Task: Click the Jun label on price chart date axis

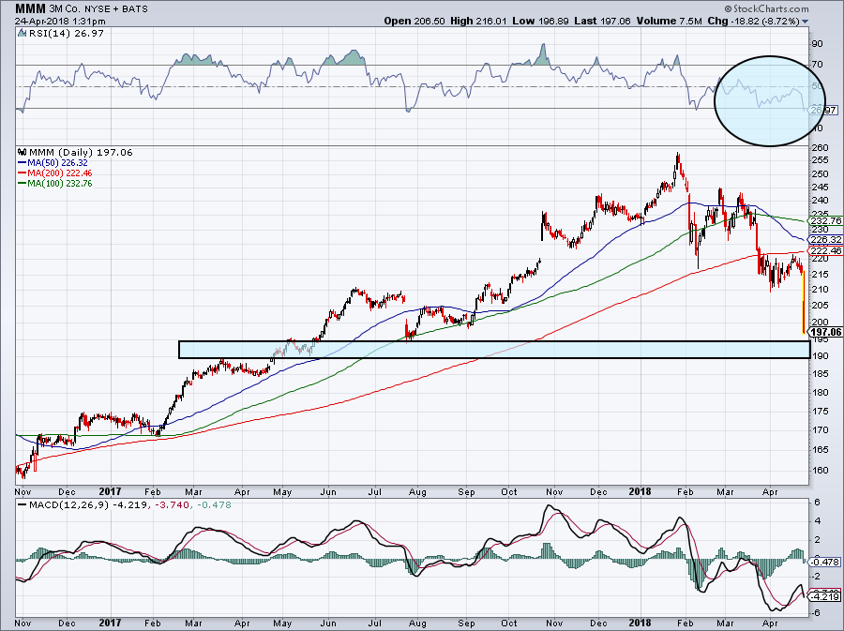Action: pos(328,491)
